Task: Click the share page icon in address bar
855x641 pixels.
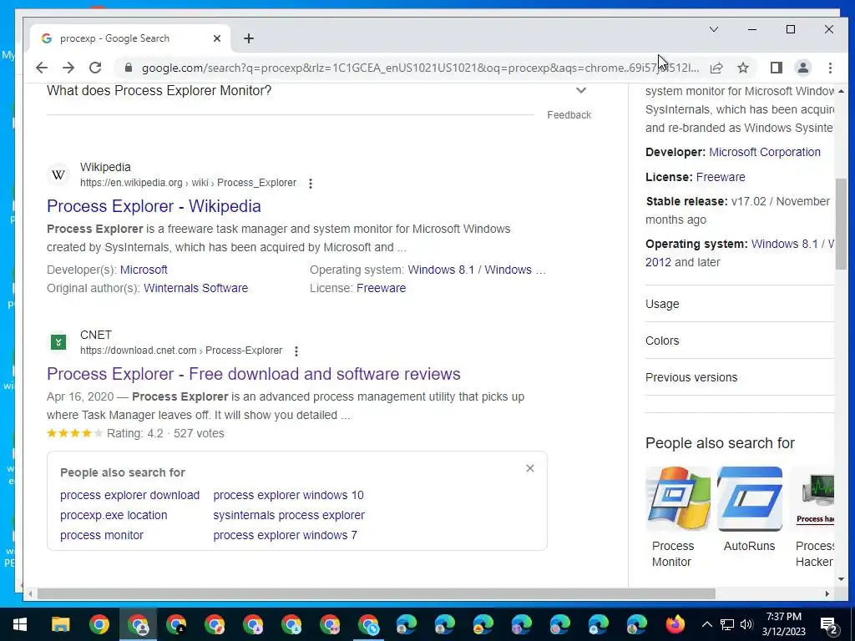Action: pyautogui.click(x=716, y=68)
